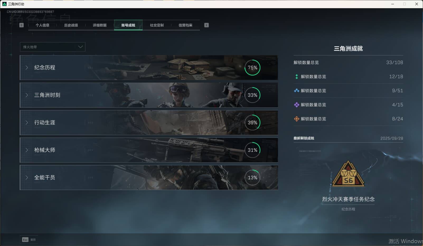Open the 烽火地带 mode dropdown

[x=53, y=47]
